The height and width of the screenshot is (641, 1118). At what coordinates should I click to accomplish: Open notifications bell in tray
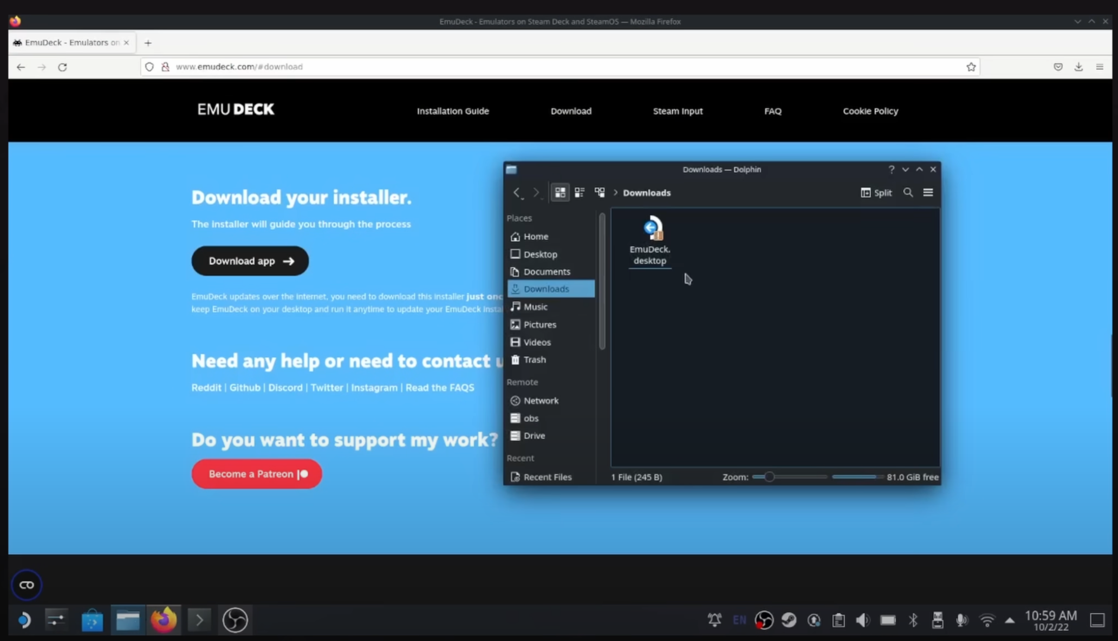714,620
